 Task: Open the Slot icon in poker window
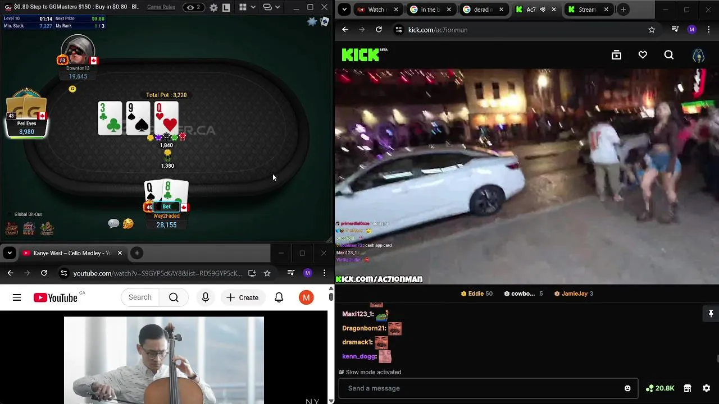click(29, 228)
